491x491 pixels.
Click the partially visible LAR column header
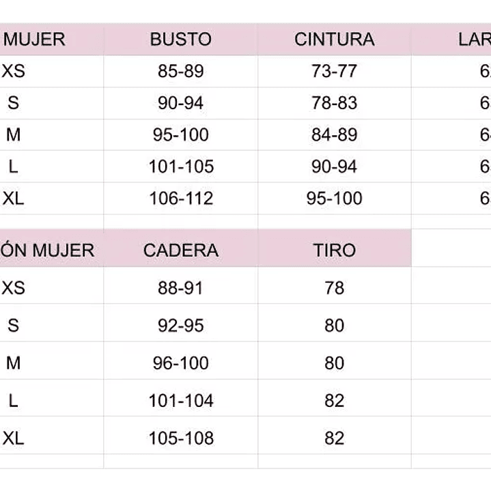(475, 40)
